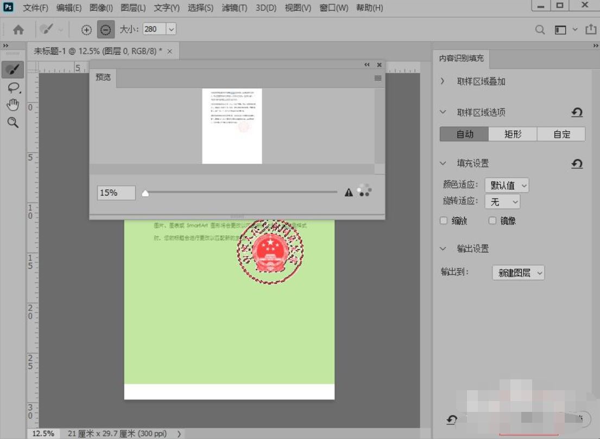Open the 颜色适应 dropdown
Viewport: 600px width, 439px height.
pyautogui.click(x=507, y=185)
